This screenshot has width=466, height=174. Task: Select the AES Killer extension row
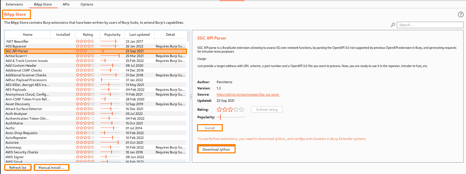click(x=95, y=85)
